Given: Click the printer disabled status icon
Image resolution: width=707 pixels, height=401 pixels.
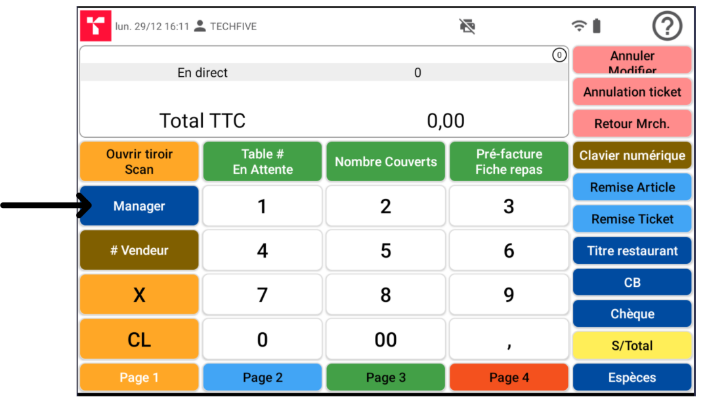Looking at the screenshot, I should click(x=467, y=26).
